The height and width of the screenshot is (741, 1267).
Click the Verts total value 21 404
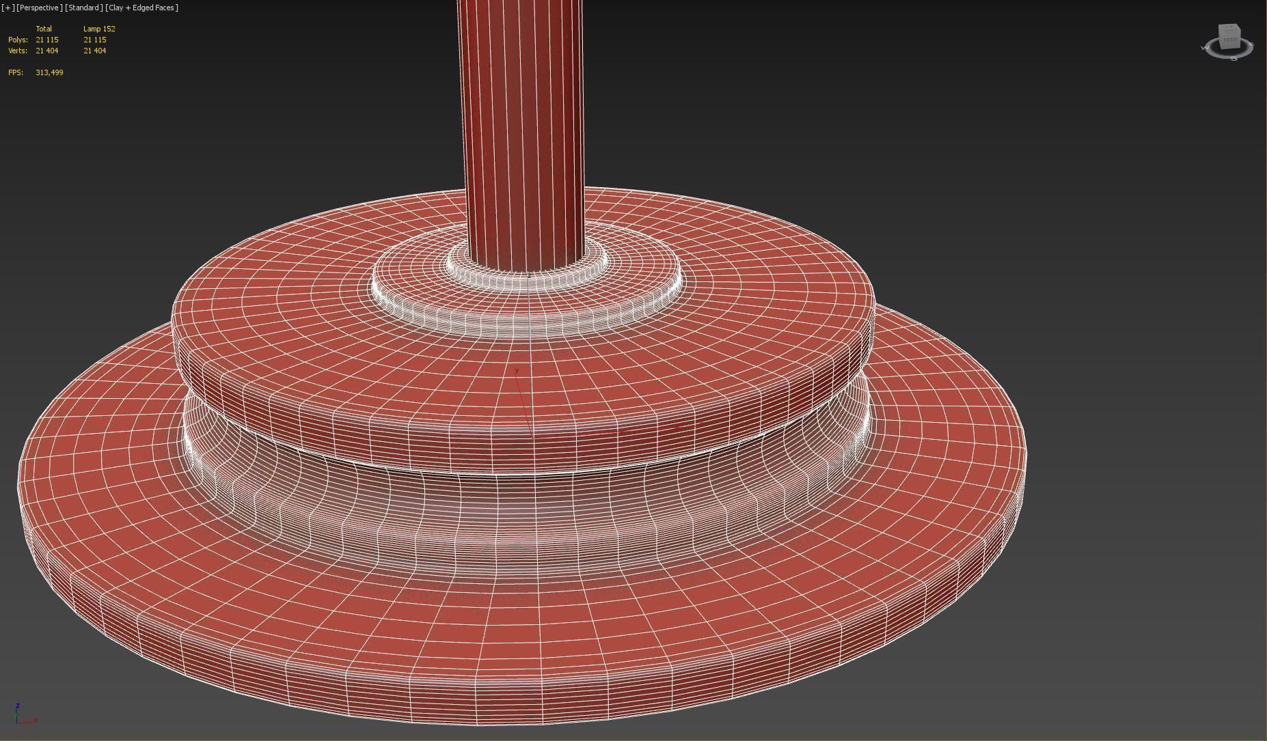pos(47,51)
